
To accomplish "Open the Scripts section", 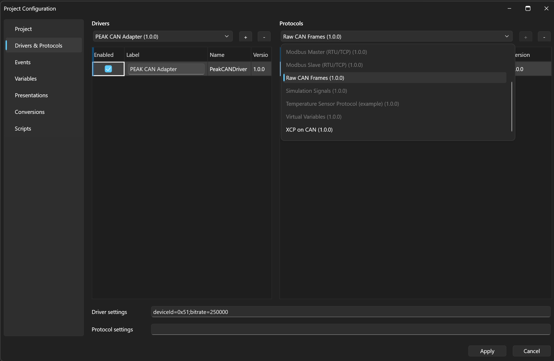I will [x=44, y=129].
